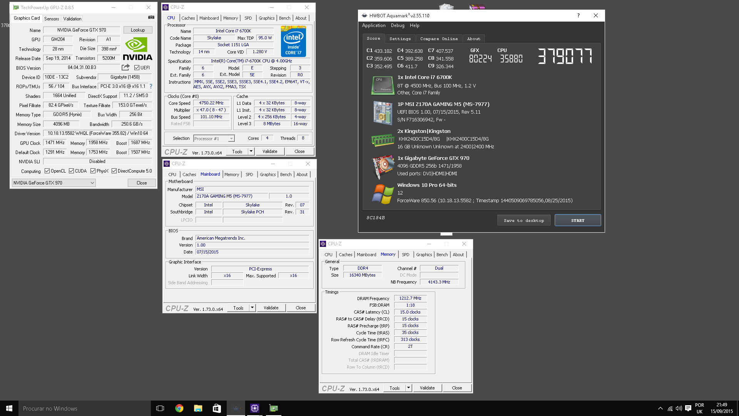
Task: Toggle the OpenCL checkbox
Action: coord(47,171)
